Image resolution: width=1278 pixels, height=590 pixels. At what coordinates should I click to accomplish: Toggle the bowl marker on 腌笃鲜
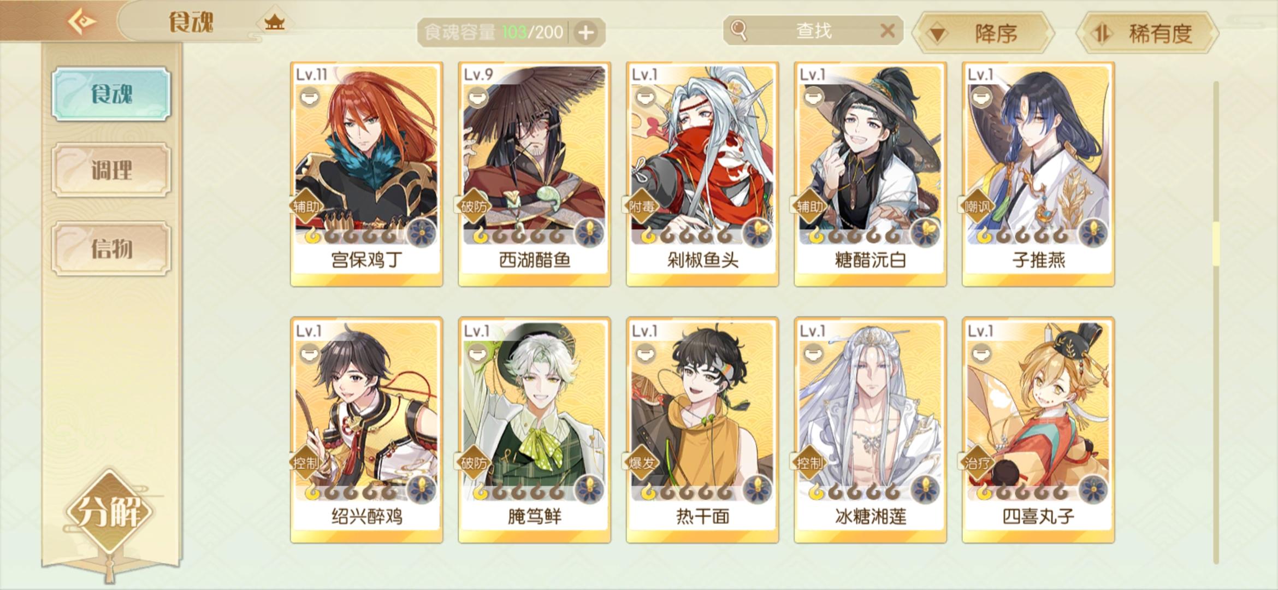[477, 354]
